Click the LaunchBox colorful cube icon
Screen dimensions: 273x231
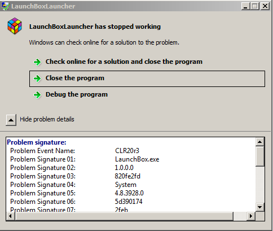coord(15,26)
